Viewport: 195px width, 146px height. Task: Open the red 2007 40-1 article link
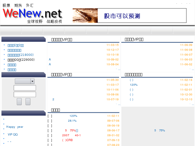tap(71, 135)
